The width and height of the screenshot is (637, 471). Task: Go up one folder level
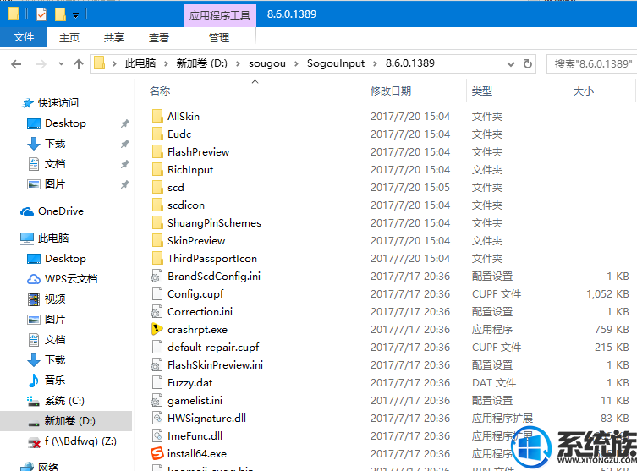(79, 63)
